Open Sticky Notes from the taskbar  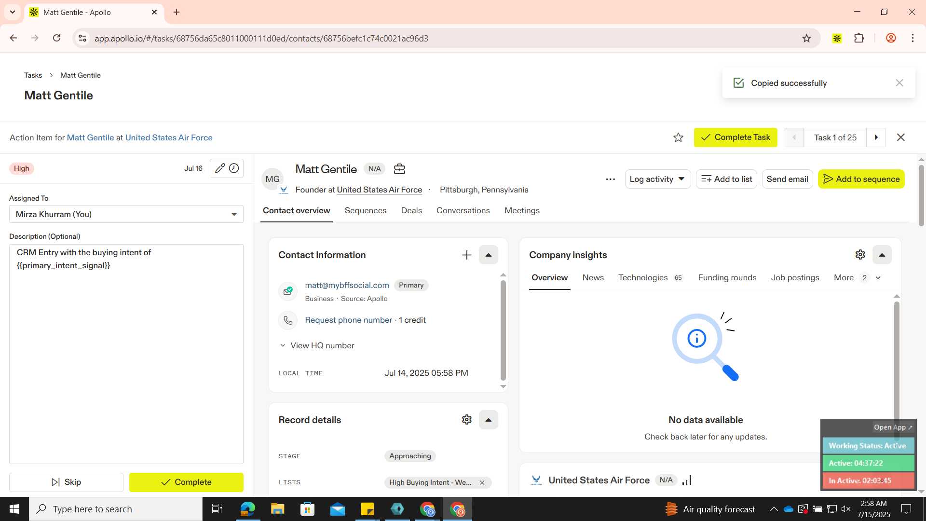(368, 509)
